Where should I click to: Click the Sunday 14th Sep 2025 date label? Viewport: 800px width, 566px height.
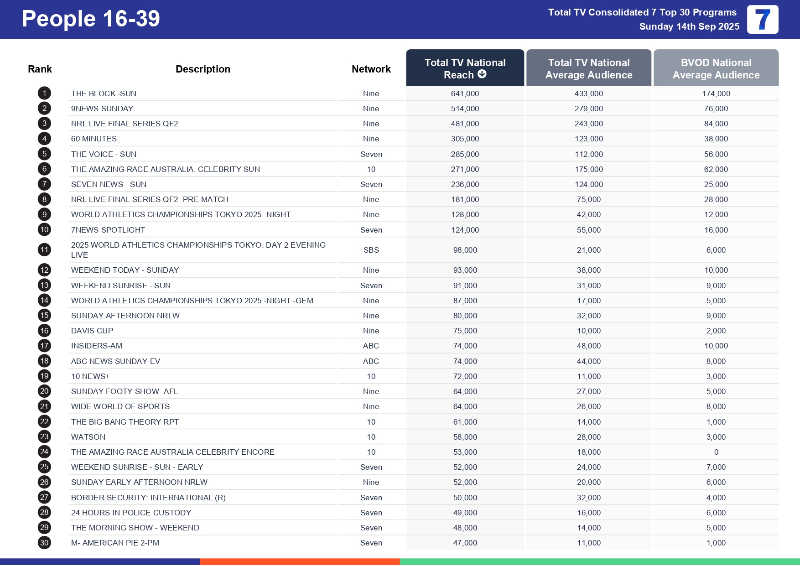689,26
